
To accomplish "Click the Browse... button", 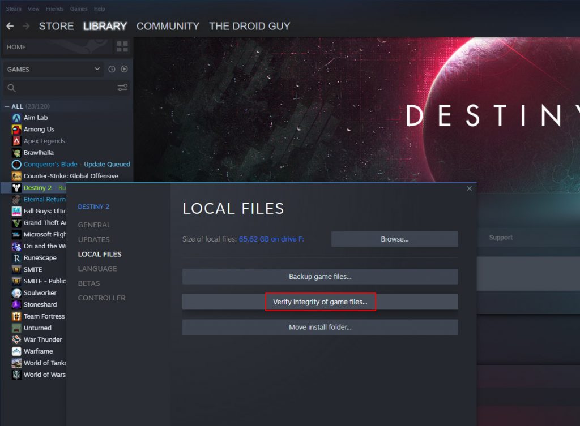I will click(x=395, y=239).
